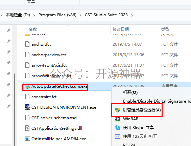191x146 pixels.
Task: Click the pin icon beside CST DESIGN ENVIRONMENT row
Action: 8,106
